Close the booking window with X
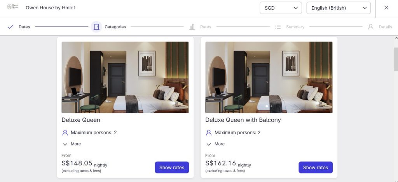Image resolution: width=398 pixels, height=182 pixels. pos(386,8)
